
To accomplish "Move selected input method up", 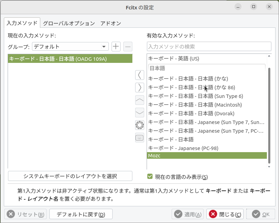I will tap(139, 100).
